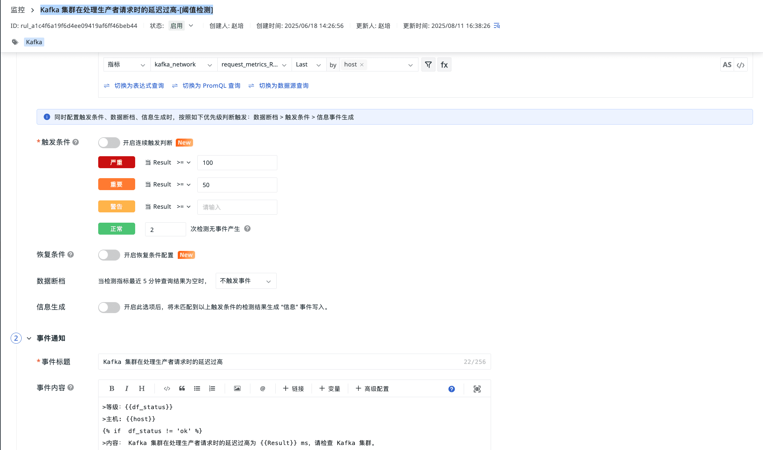The width and height of the screenshot is (763, 450).
Task: Click the @ mention icon in editor
Action: tap(263, 389)
